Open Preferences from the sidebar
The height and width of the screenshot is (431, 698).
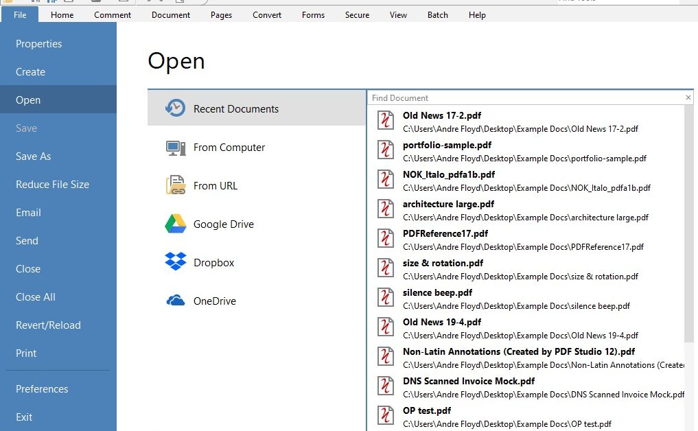[x=42, y=388]
